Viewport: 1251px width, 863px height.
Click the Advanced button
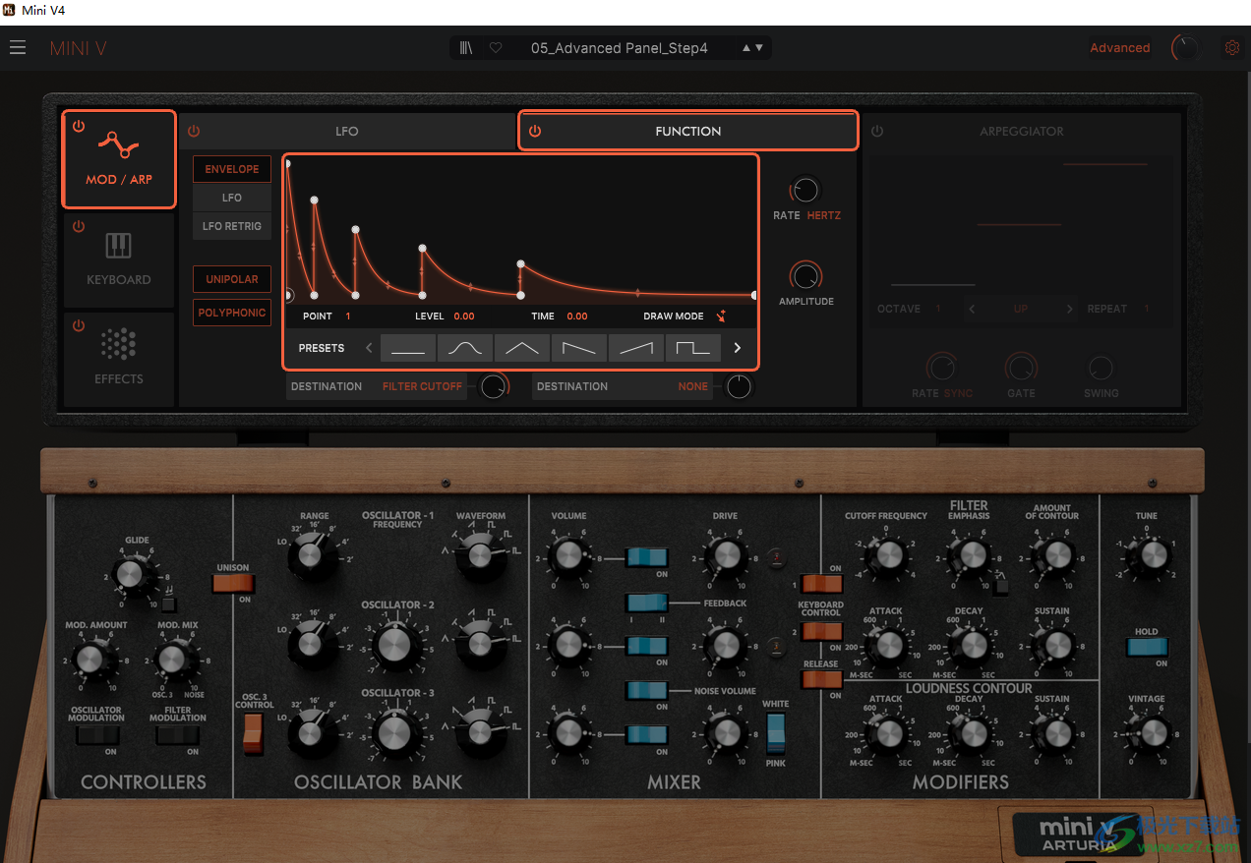[1119, 47]
